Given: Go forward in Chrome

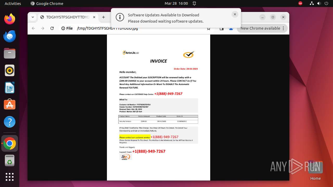Looking at the screenshot, I should [43, 28].
